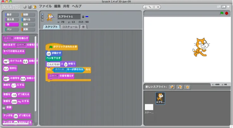Open the 編集 menu
Viewport: 233px width, 128px height.
coord(57,6)
